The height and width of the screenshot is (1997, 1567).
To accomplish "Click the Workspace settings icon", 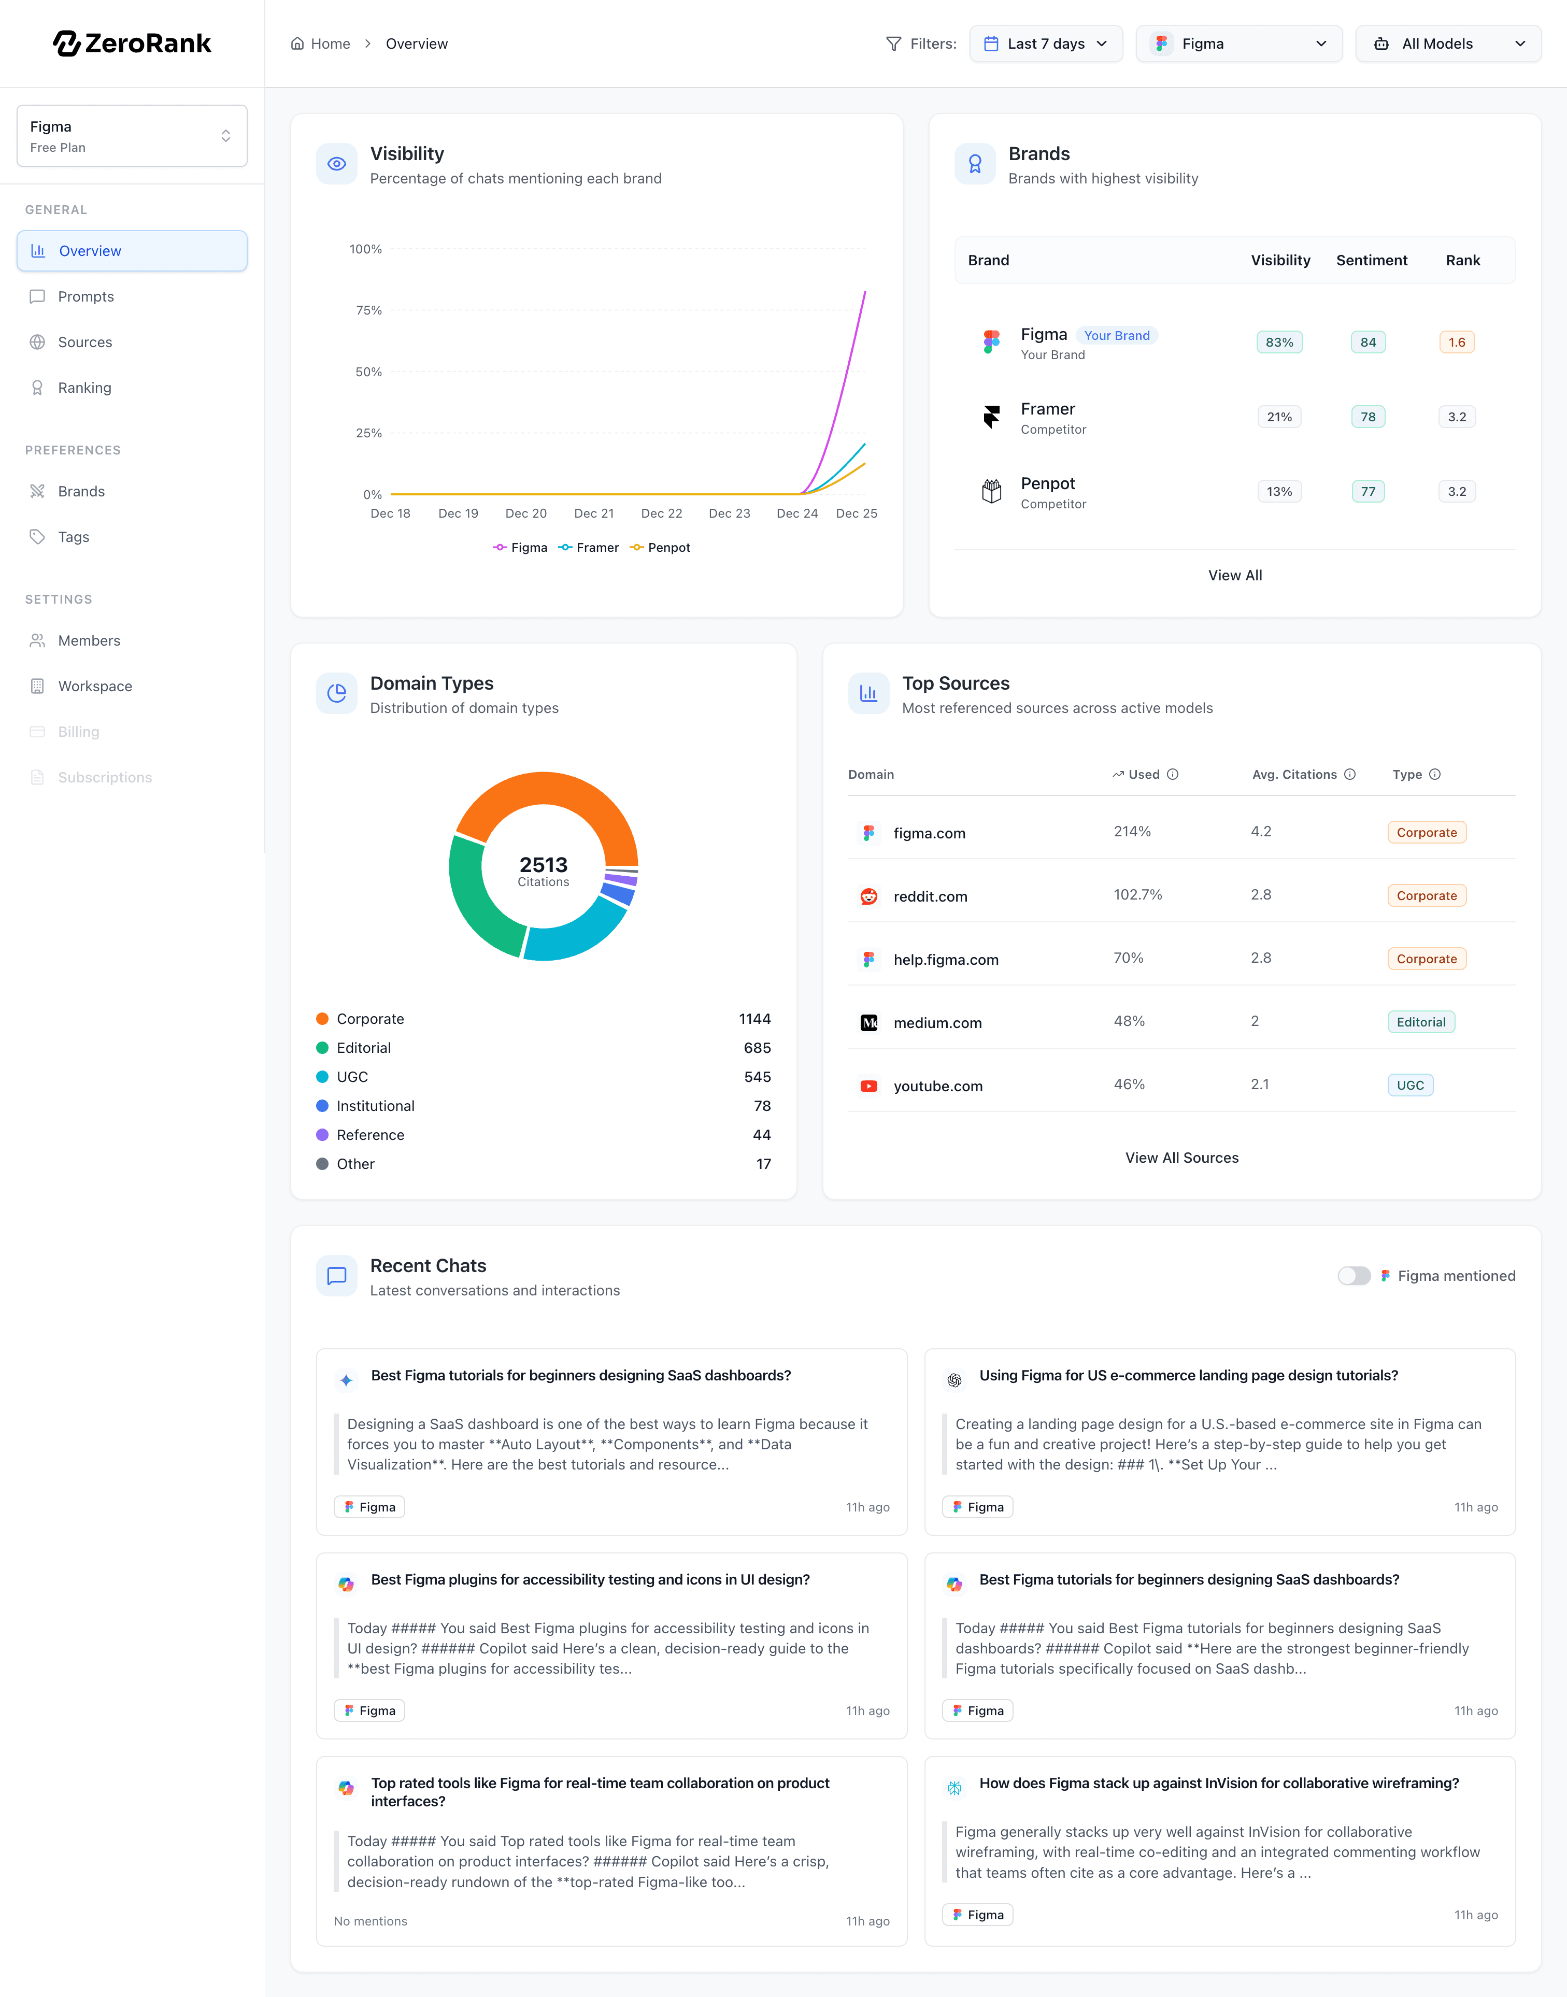I will (x=38, y=685).
